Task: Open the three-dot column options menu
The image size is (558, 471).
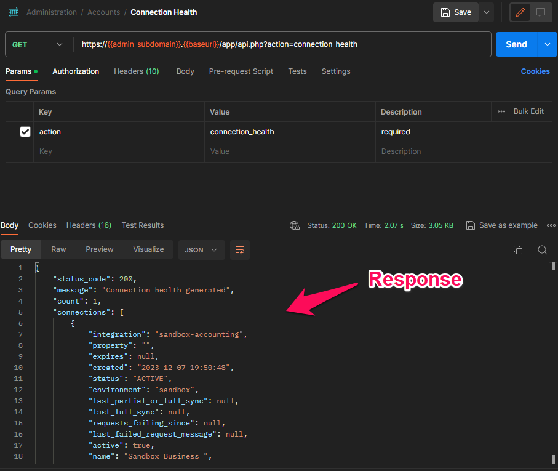Action: (501, 111)
